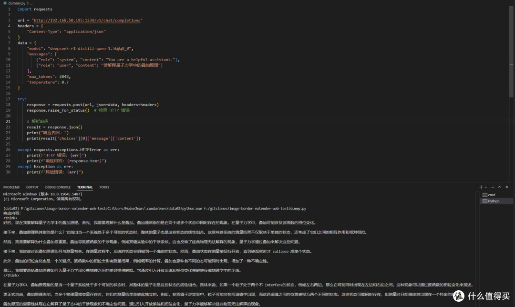This screenshot has width=515, height=307.
Task: Select dummy.py in the breadcrumb
Action: click(17, 3)
